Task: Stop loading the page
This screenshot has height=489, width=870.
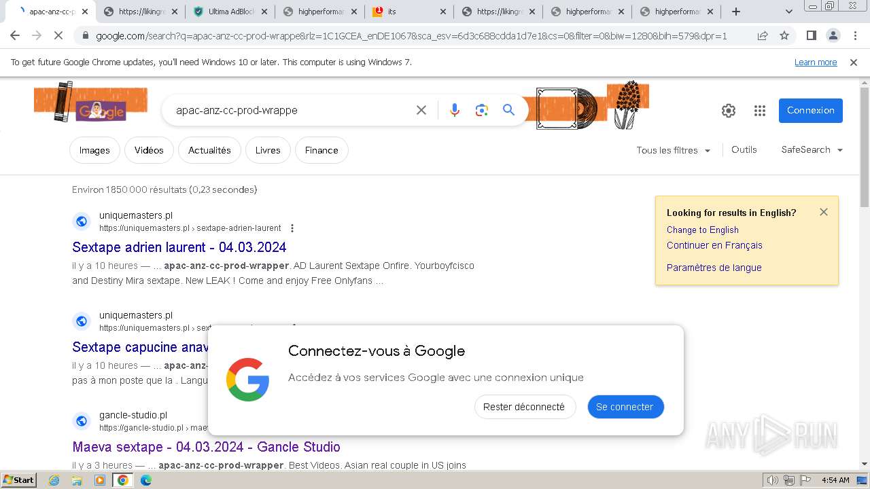Action: [x=58, y=36]
